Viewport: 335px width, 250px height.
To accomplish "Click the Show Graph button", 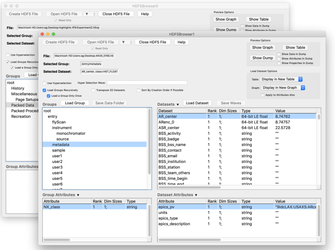I will [262, 48].
